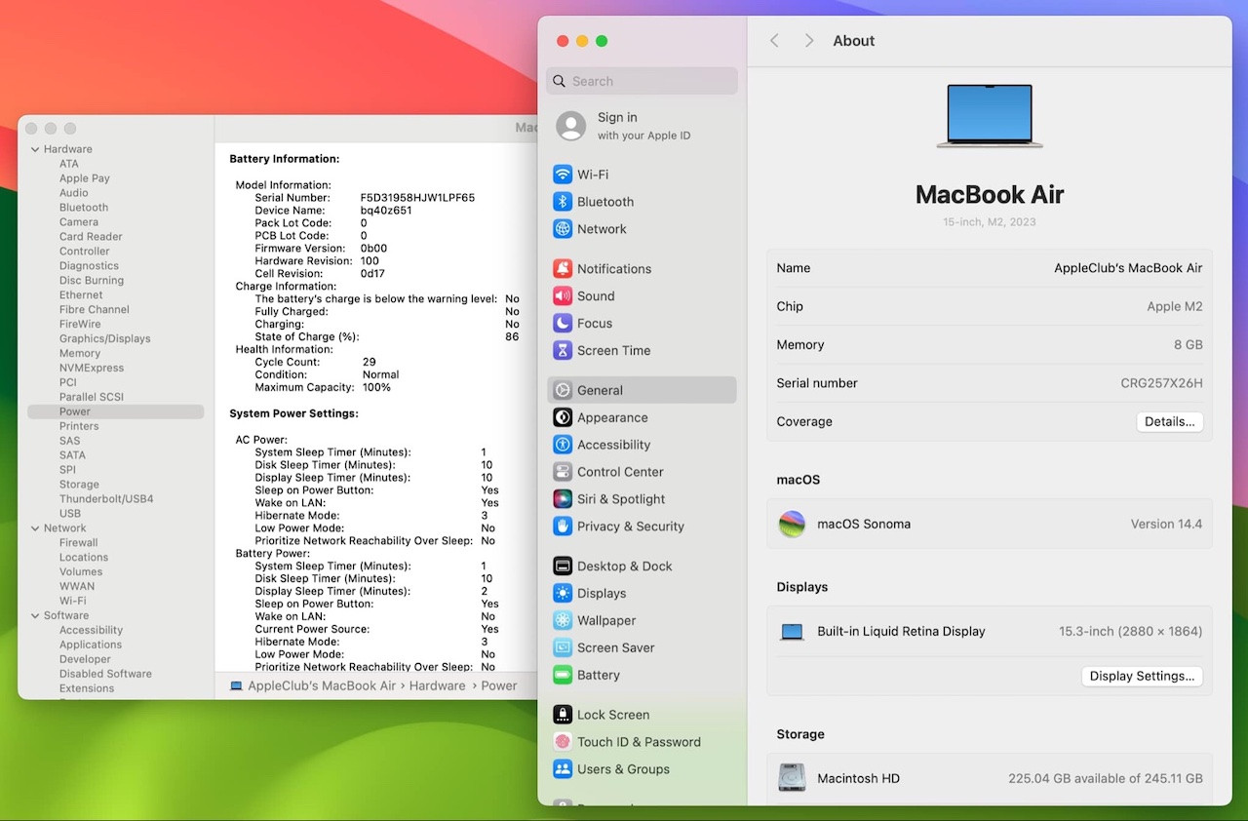
Task: Select Applications under Software in System Information
Action: [91, 645]
